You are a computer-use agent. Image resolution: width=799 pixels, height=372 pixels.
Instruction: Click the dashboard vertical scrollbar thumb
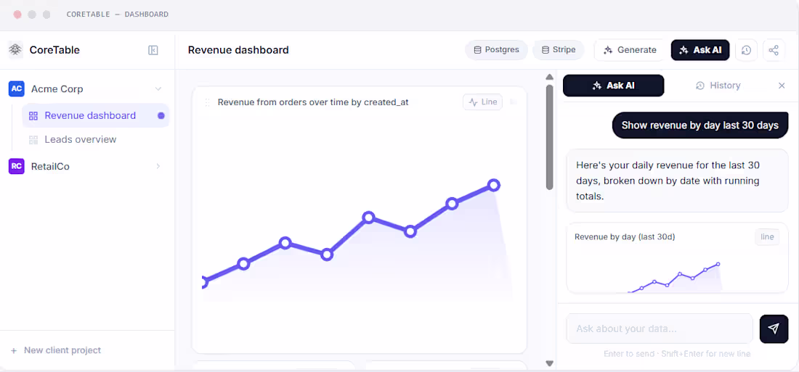pyautogui.click(x=549, y=137)
